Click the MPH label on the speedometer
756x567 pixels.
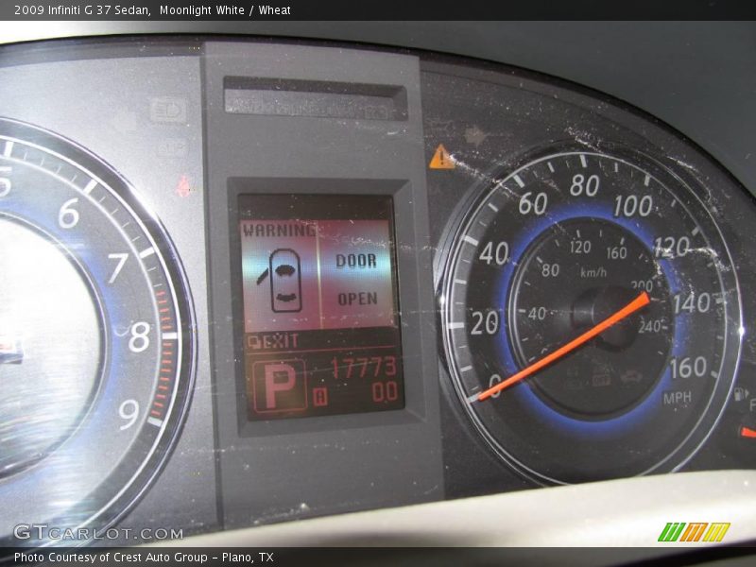677,398
